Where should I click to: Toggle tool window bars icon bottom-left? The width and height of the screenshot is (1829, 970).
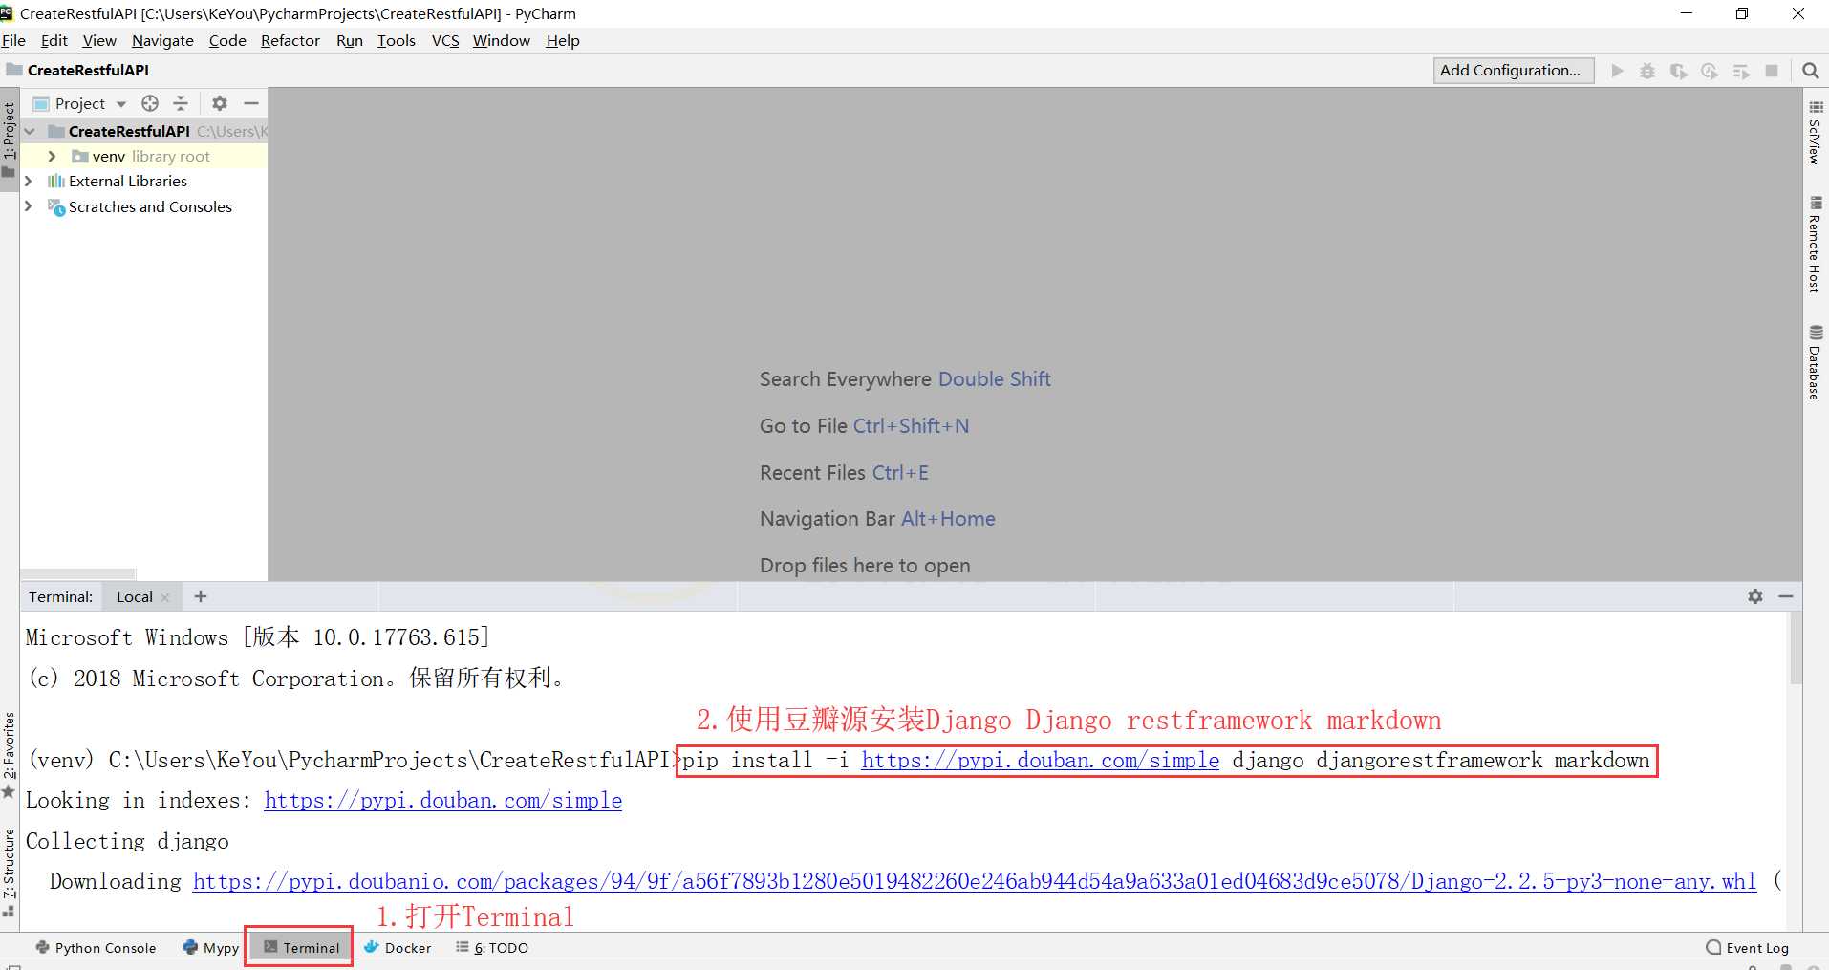(x=13, y=966)
